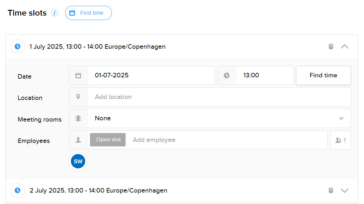
Task: Click the meeting room icon
Action: click(78, 118)
